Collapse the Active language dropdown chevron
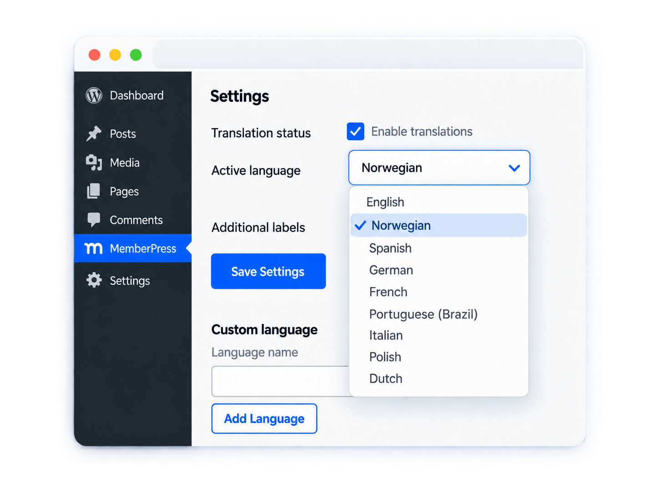 point(514,168)
